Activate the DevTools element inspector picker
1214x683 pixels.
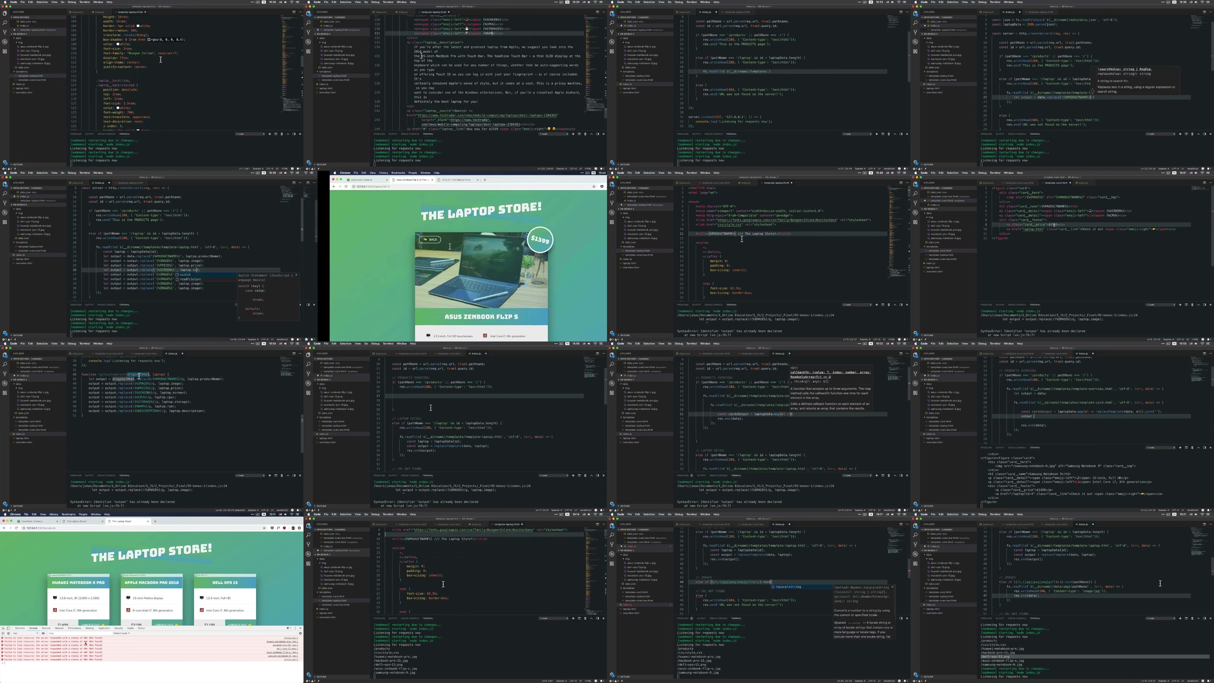click(x=3, y=628)
